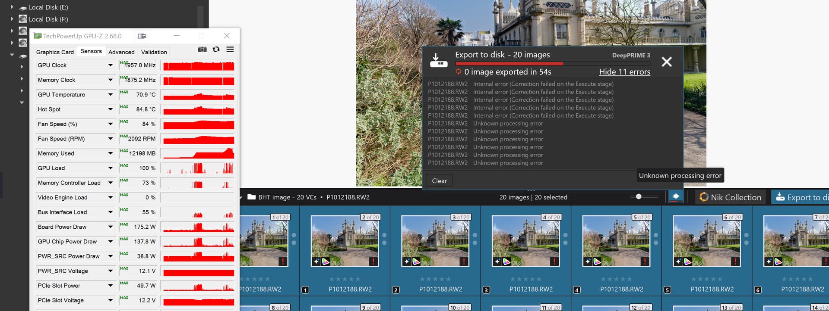This screenshot has height=311, width=829.
Task: Take a GPU-Z screenshot with camera icon
Action: 202,50
